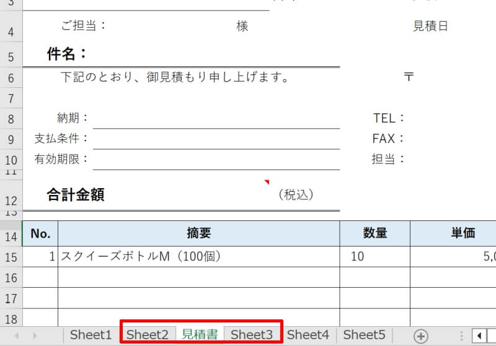Click the FAX： label
This screenshot has height=346, width=496.
(x=389, y=139)
